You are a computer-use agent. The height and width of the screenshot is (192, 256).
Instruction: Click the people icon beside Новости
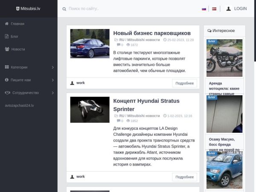point(7,49)
